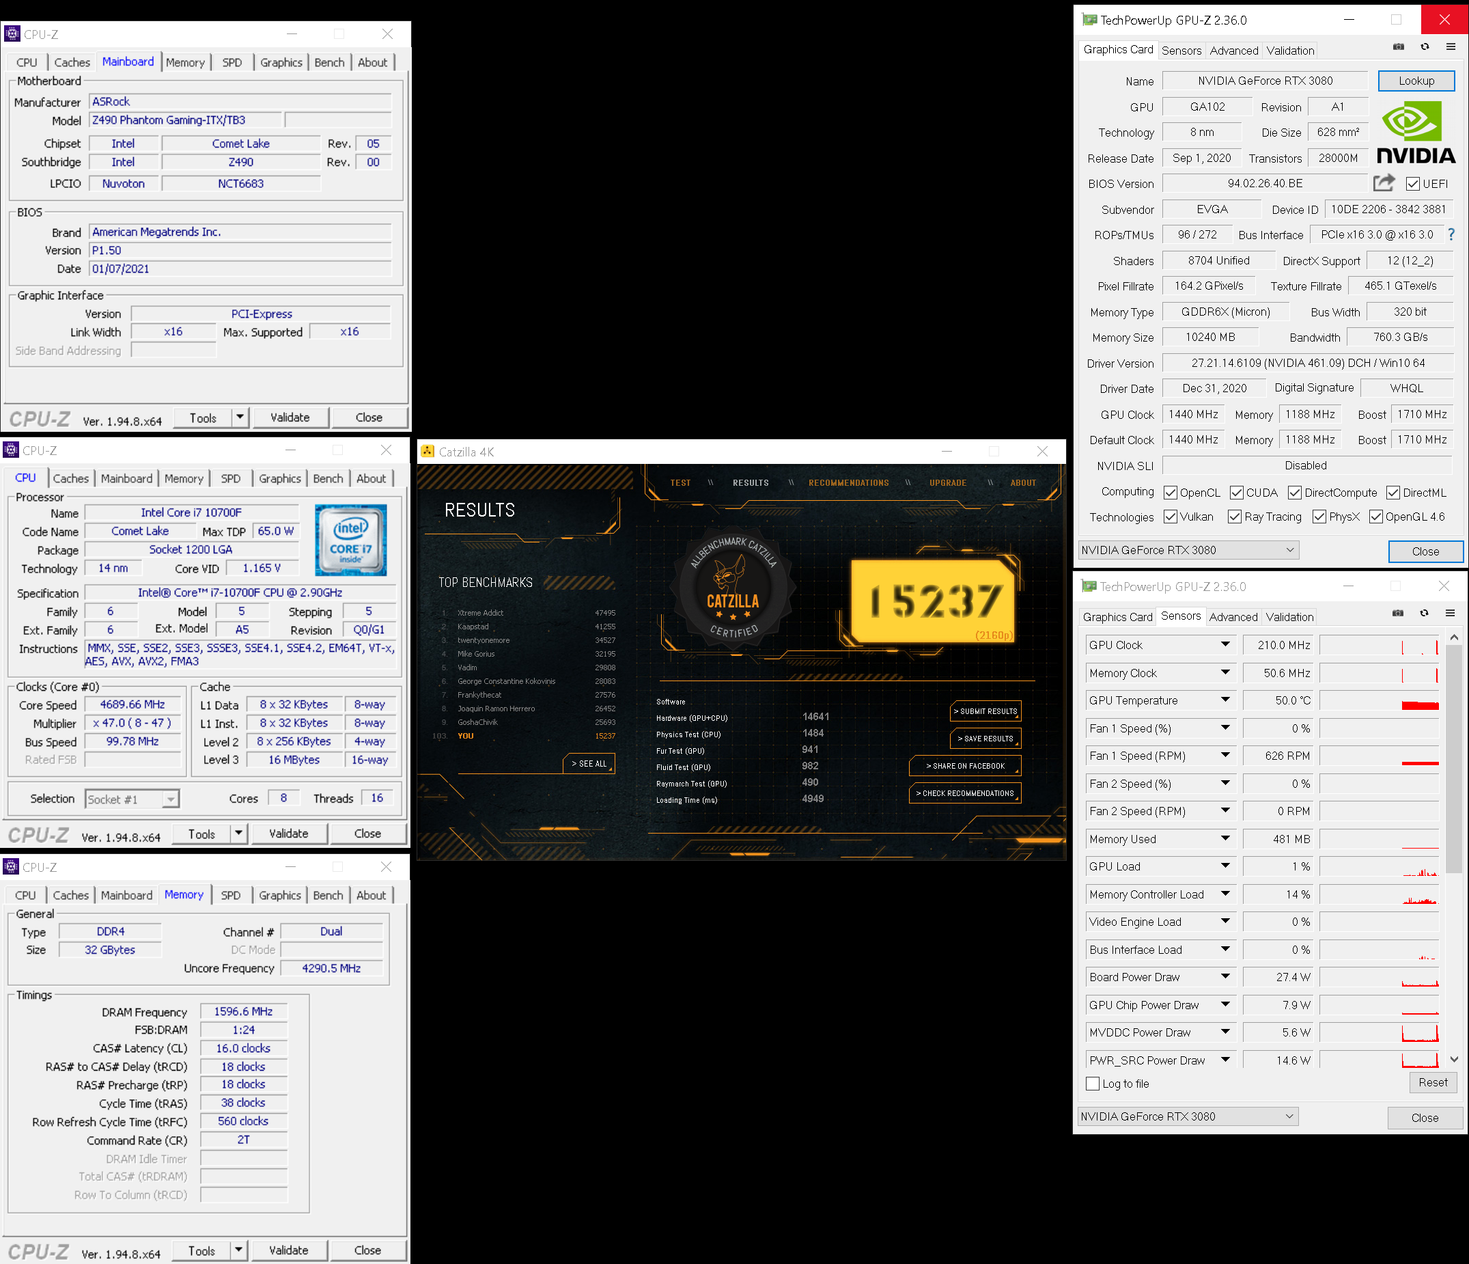Open GPU selector dropdown in top GPU-Z window

1188,550
